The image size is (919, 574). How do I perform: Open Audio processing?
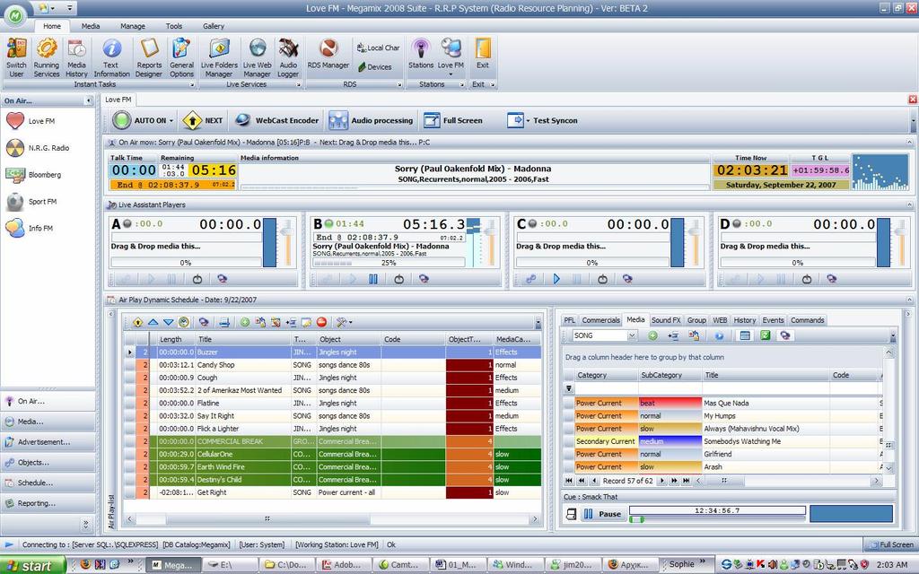point(371,121)
